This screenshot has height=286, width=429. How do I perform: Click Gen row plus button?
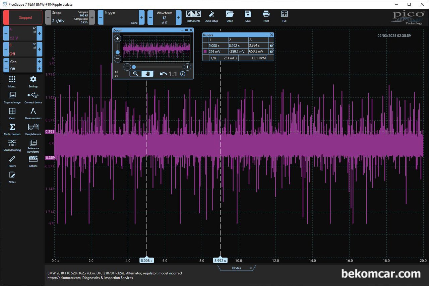coord(40,62)
